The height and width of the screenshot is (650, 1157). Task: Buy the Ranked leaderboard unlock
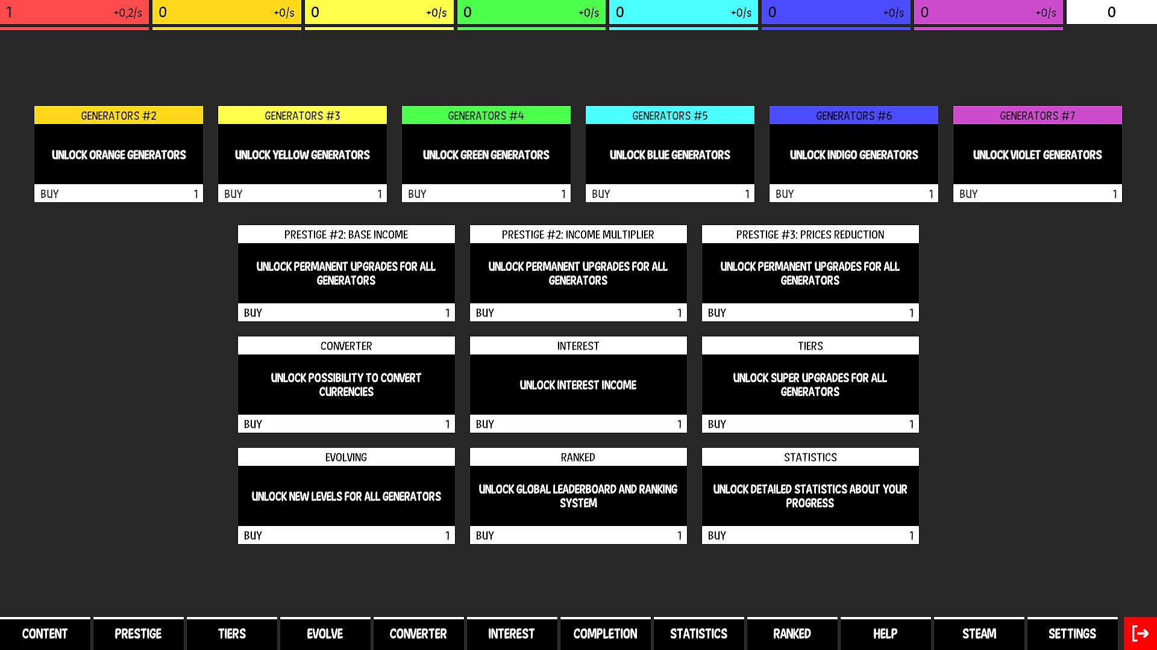(578, 535)
